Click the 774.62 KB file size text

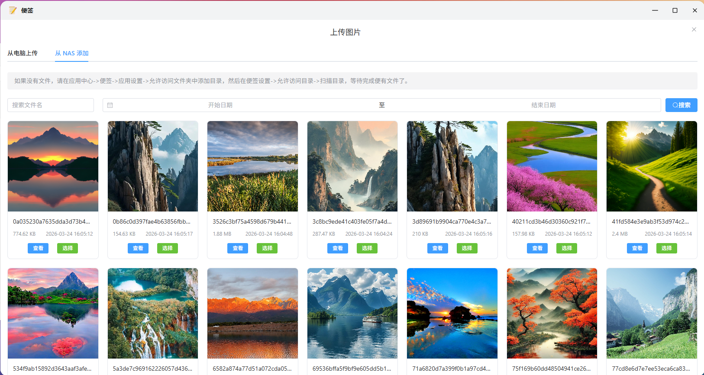[24, 234]
